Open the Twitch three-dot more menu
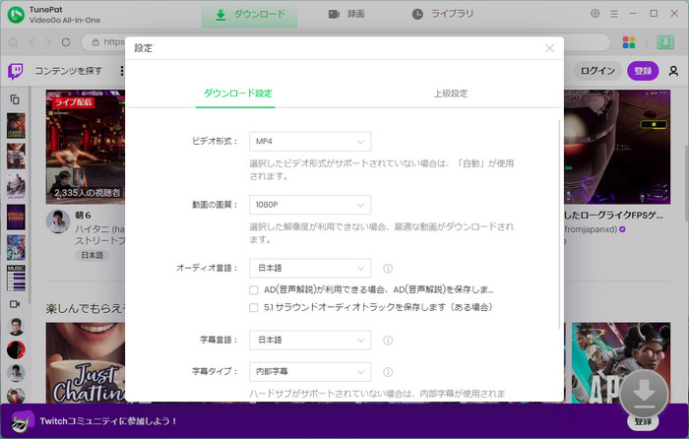689x439 pixels. pyautogui.click(x=122, y=71)
